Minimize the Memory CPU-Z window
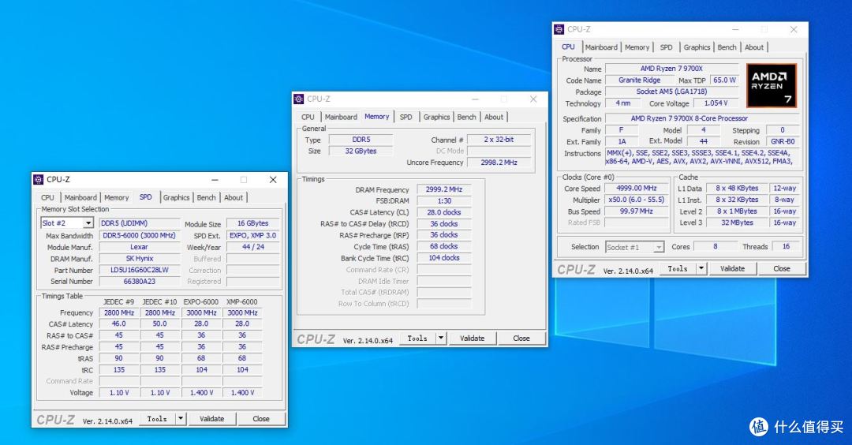 [x=476, y=99]
